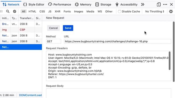The height and width of the screenshot is (98, 175).
Task: Send the new request
Action: coord(68,28)
